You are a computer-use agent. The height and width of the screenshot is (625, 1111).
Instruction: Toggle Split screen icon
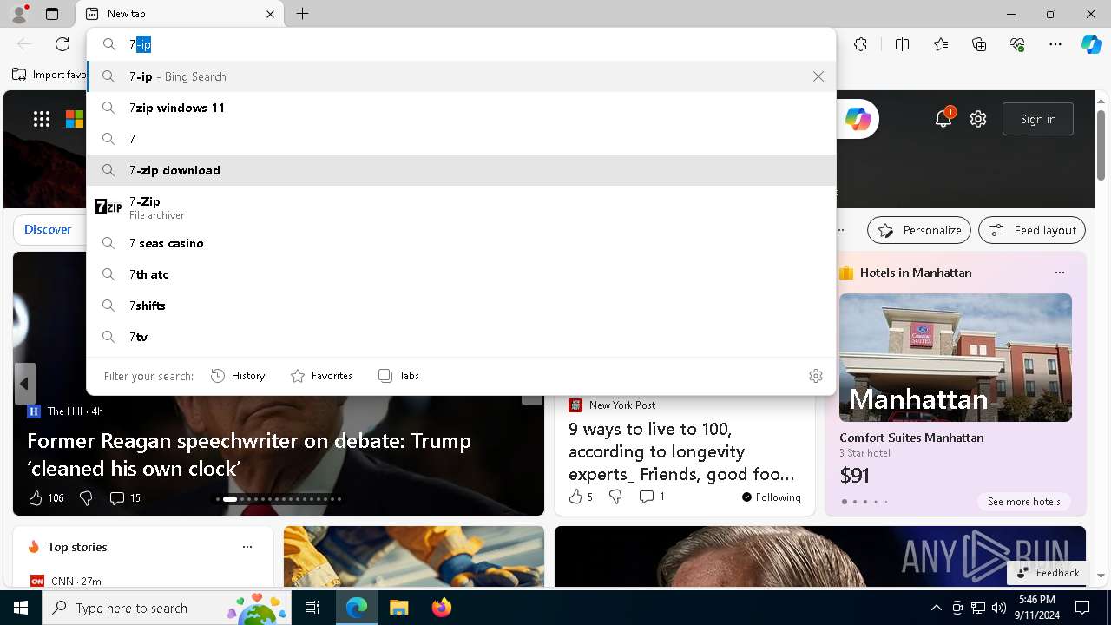tap(902, 44)
